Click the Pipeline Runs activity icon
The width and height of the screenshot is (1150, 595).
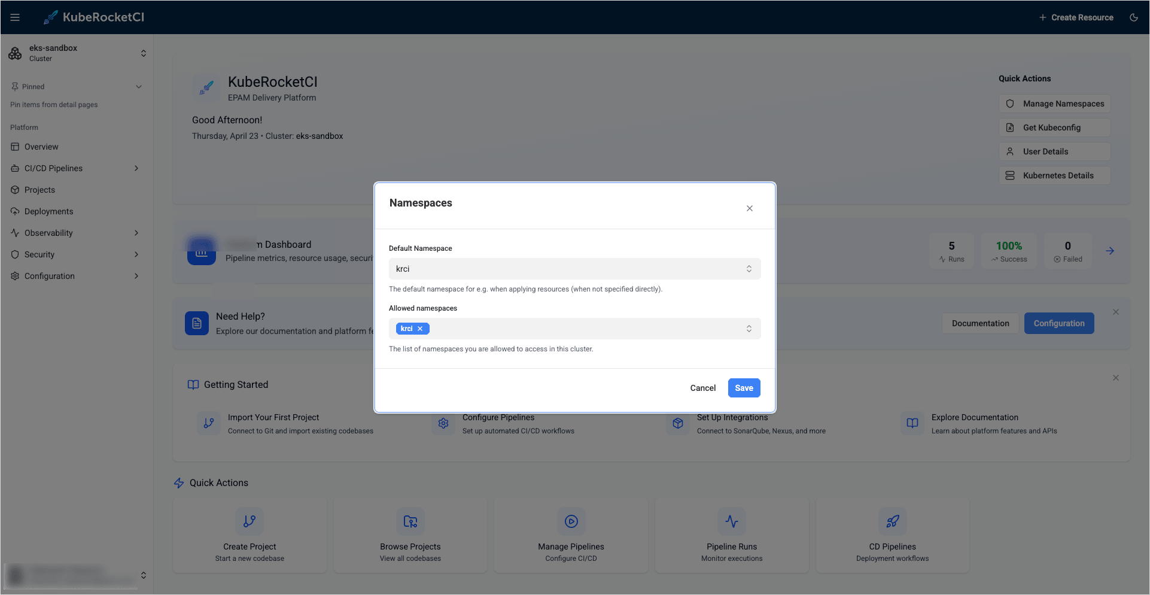(731, 521)
